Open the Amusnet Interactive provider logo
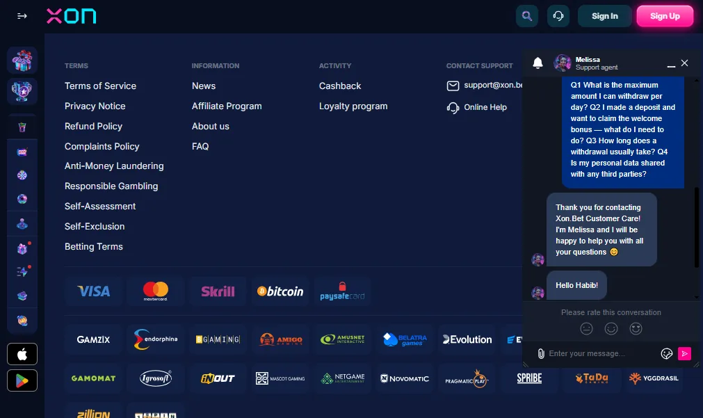This screenshot has width=703, height=418. [343, 339]
